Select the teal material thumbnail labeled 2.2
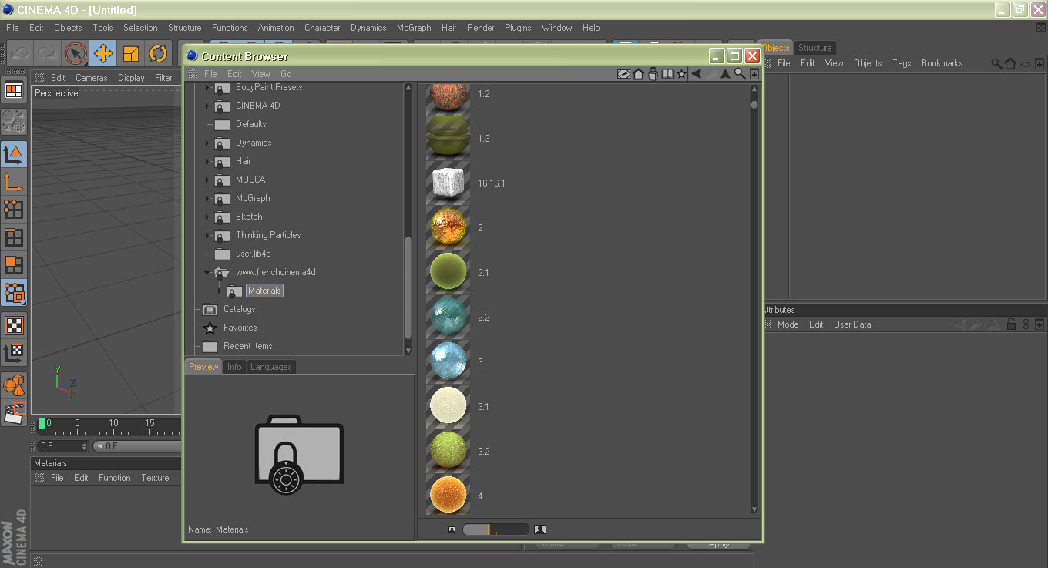This screenshot has width=1048, height=568. click(448, 318)
